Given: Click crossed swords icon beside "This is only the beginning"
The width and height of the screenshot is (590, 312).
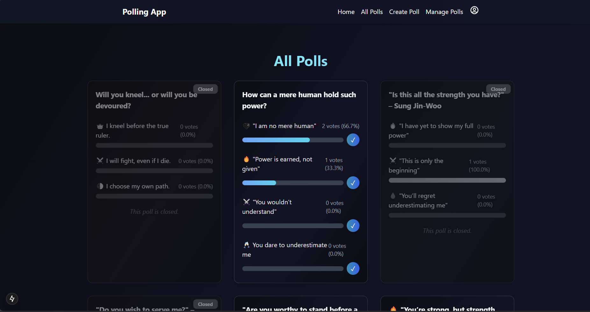Looking at the screenshot, I should pos(393,161).
